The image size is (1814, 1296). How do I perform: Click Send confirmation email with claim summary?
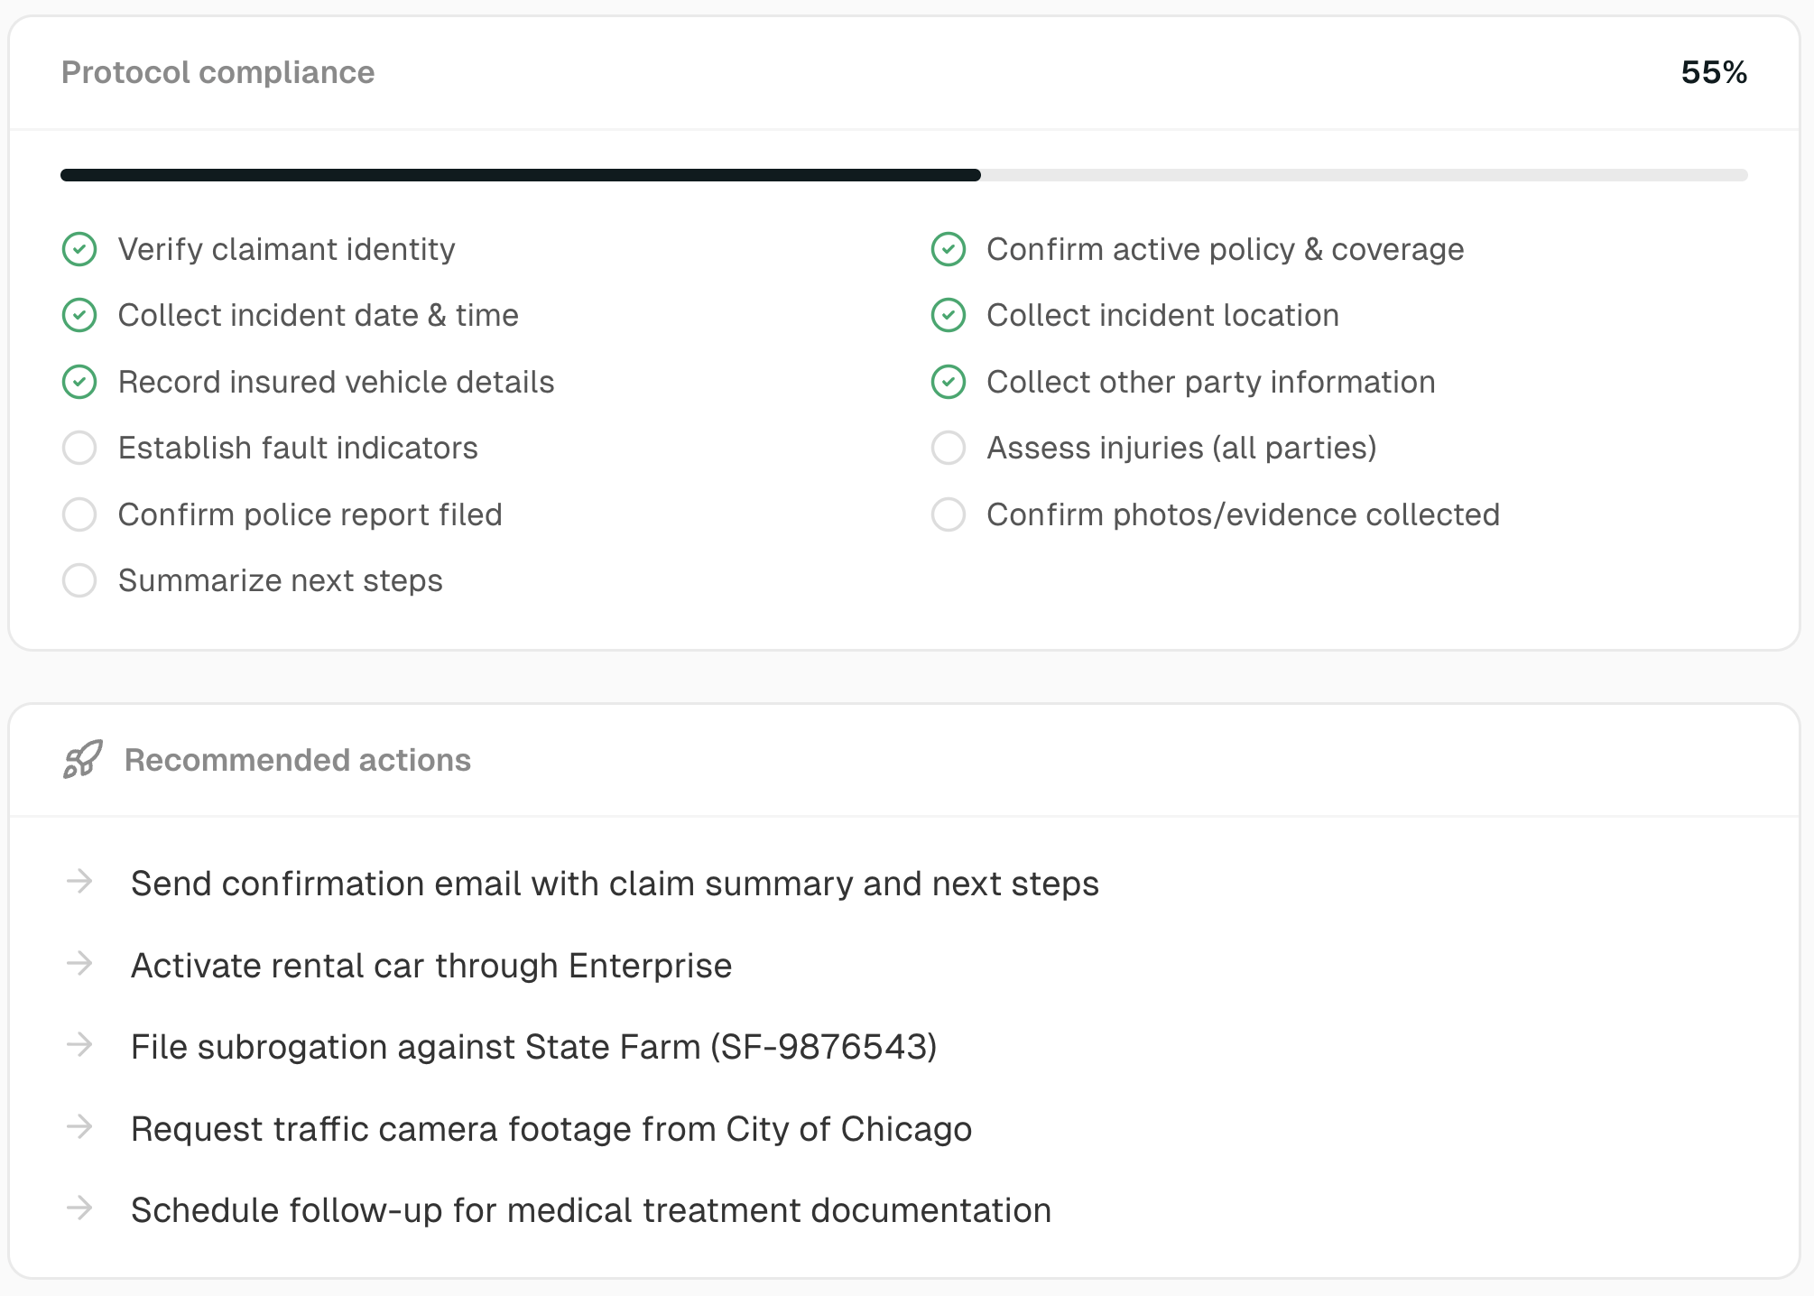point(615,884)
